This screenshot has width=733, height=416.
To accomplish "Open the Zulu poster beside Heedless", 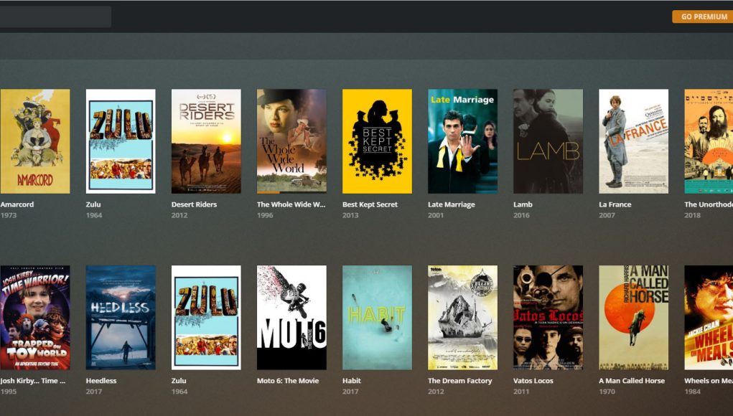I will pos(206,318).
